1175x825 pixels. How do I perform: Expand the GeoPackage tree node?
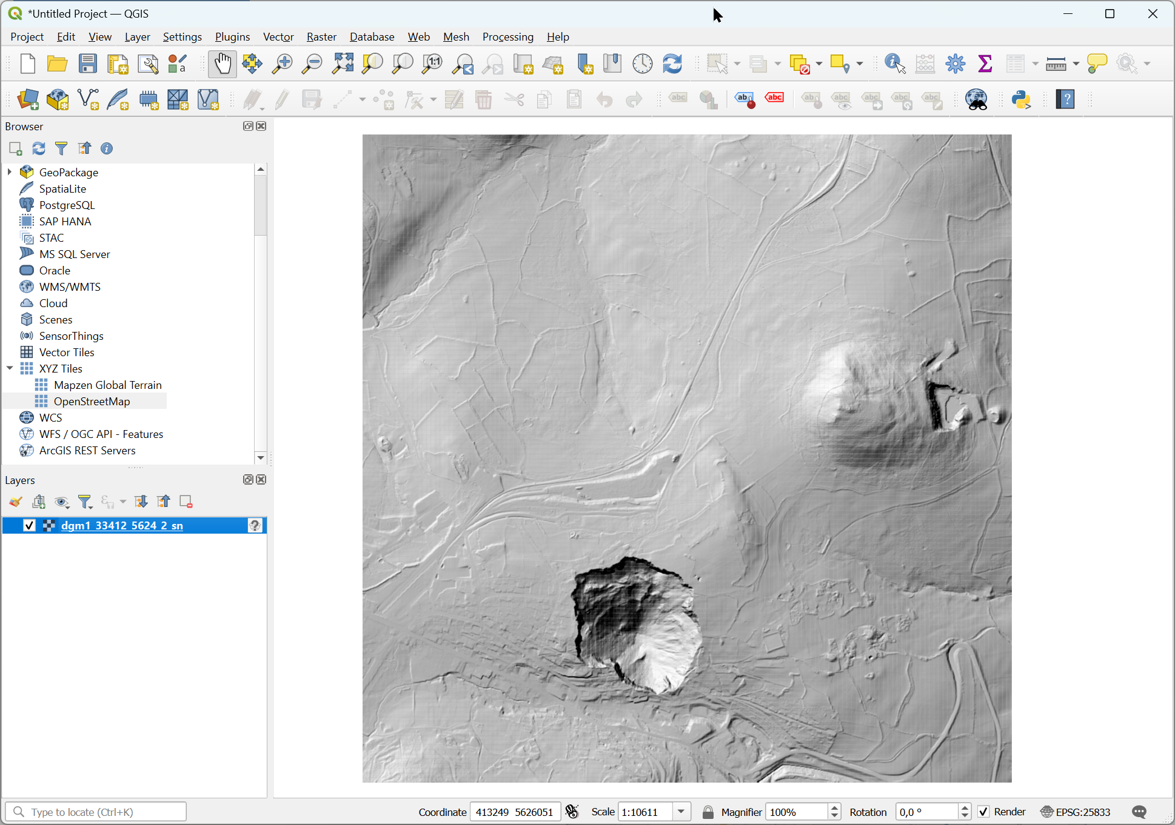tap(10, 172)
